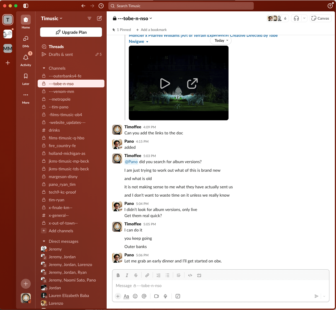
Task: Start a huddle with the headphones icon
Action: [x=296, y=18]
